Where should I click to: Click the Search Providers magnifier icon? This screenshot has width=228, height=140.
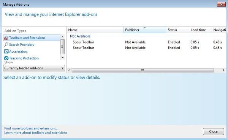6,45
